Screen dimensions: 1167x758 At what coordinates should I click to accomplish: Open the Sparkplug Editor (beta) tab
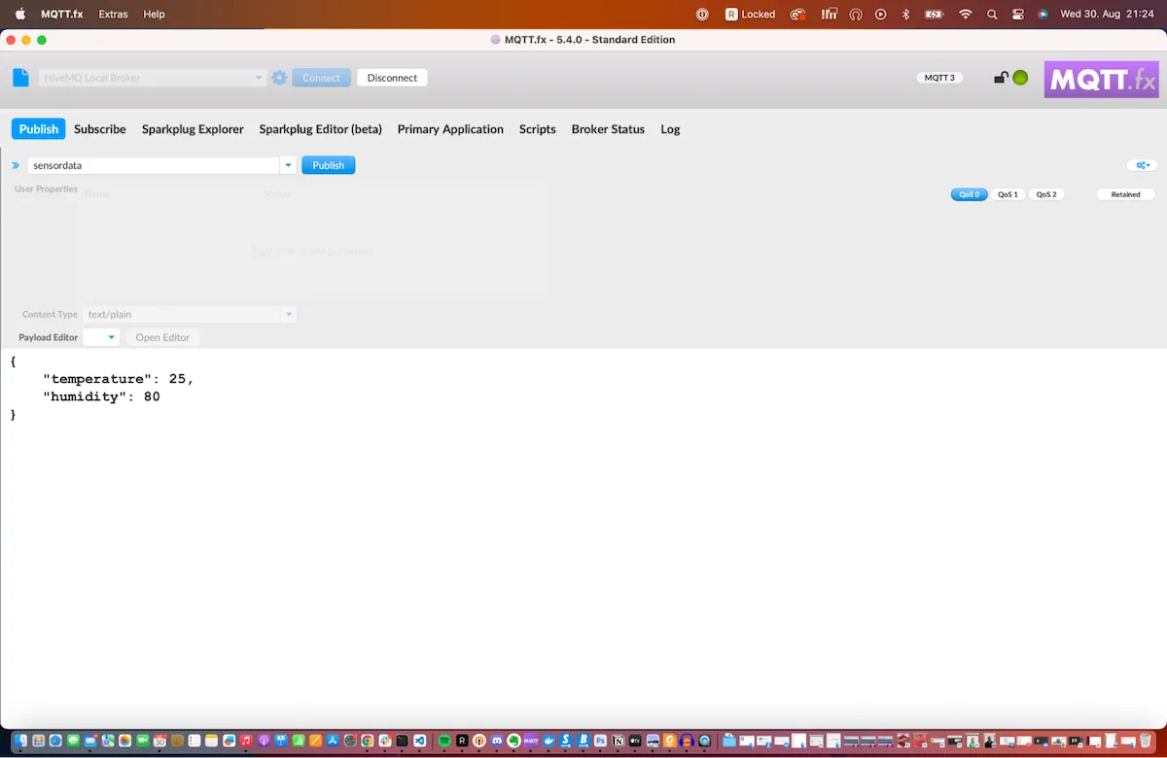pyautogui.click(x=320, y=129)
